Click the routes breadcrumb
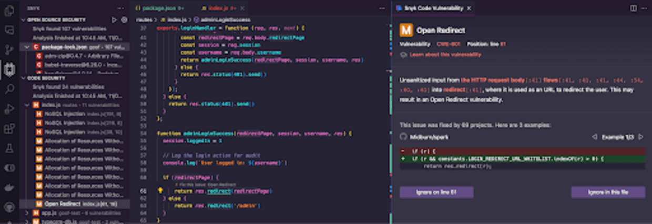This screenshot has height=224, width=652. tap(144, 19)
